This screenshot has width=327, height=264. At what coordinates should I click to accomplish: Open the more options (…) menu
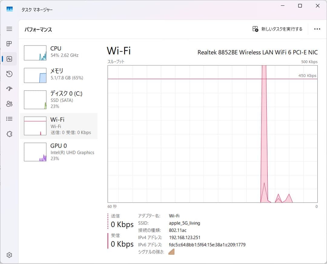pyautogui.click(x=317, y=29)
